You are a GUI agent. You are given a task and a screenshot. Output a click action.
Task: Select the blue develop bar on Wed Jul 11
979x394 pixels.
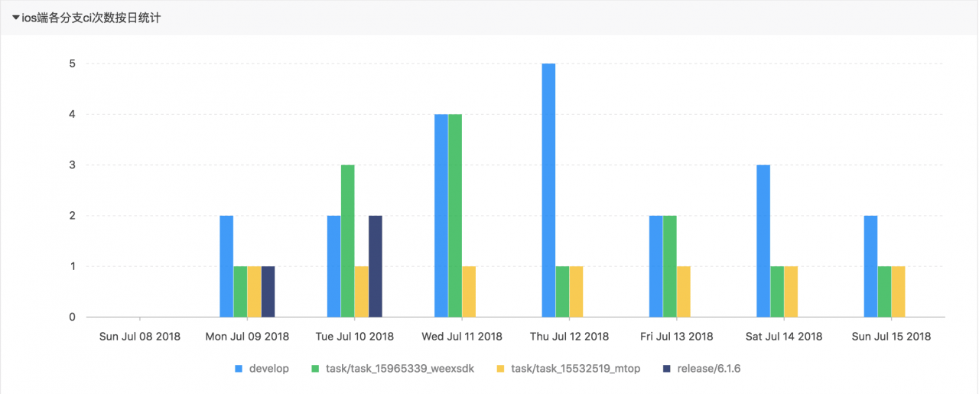pyautogui.click(x=441, y=215)
